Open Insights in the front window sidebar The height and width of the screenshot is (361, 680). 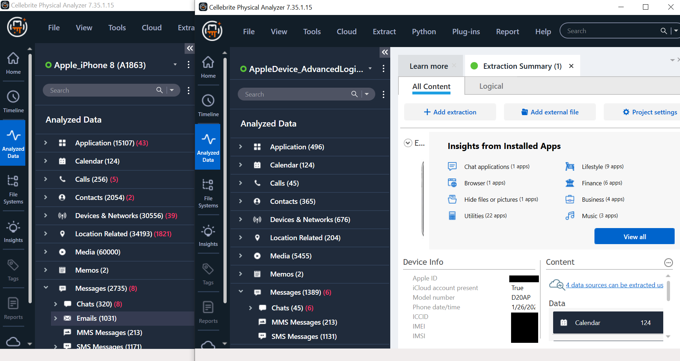208,236
